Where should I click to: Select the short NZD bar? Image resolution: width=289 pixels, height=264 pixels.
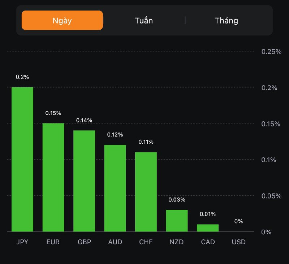coord(177,221)
